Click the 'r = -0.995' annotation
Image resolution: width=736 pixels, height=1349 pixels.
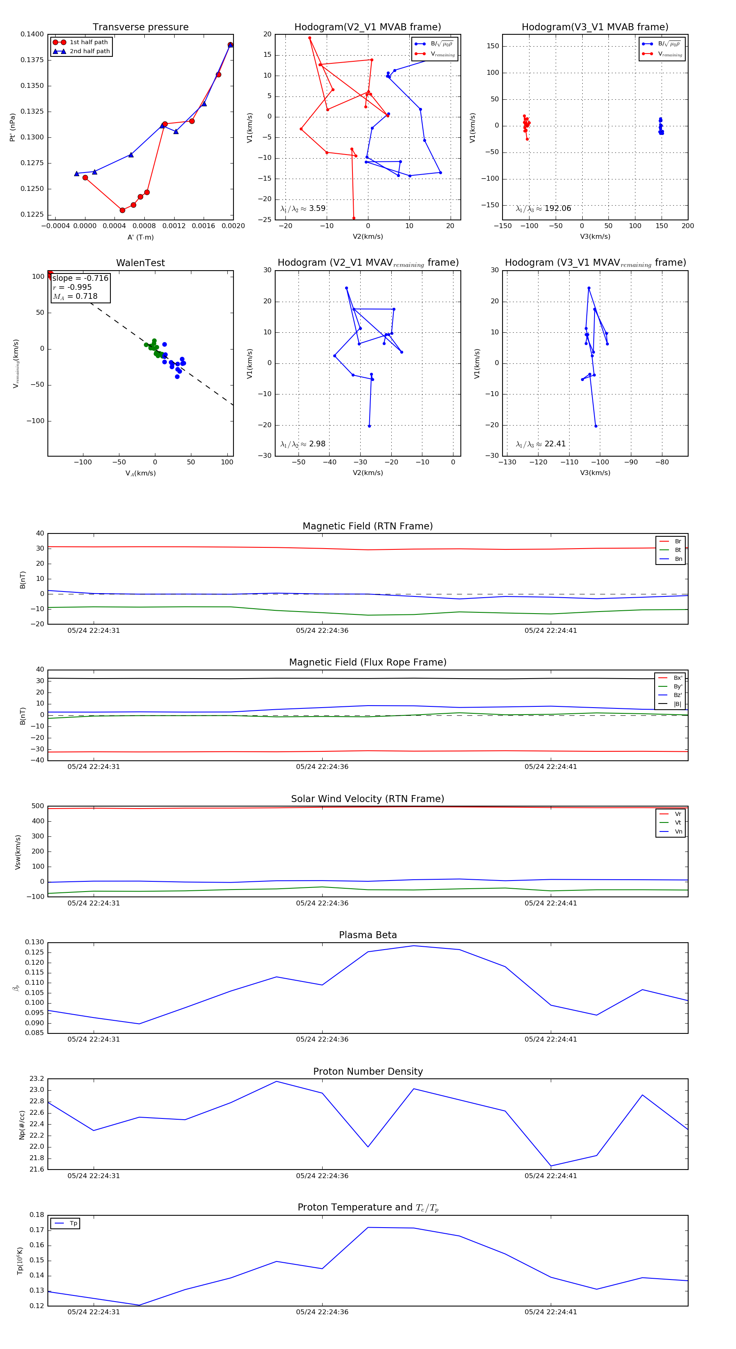coord(72,287)
